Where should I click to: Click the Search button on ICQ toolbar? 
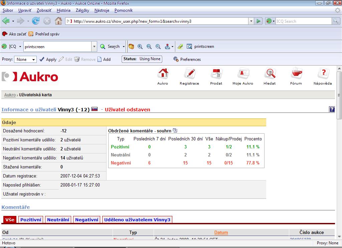[x=110, y=46]
